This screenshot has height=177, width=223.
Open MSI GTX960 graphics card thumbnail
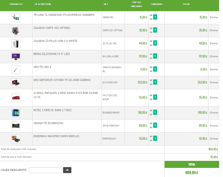(16, 83)
